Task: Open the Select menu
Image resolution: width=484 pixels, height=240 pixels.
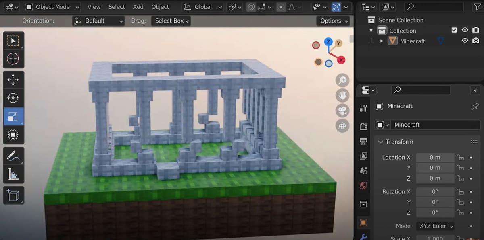Action: pyautogui.click(x=117, y=7)
